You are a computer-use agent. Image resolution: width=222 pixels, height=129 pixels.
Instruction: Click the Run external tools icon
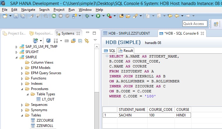[x=109, y=16]
